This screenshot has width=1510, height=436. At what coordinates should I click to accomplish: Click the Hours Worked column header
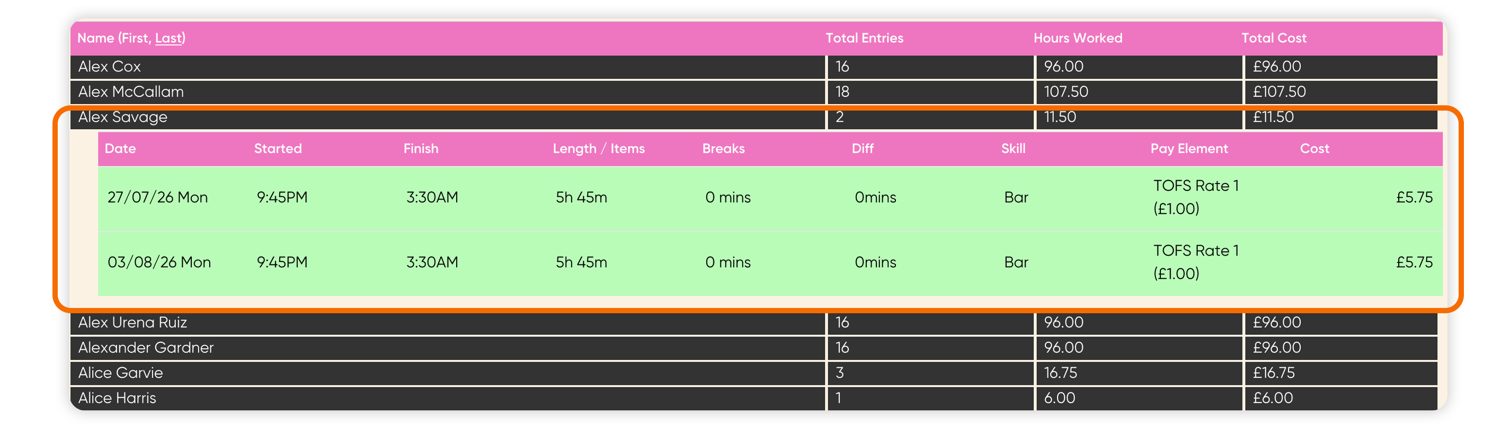coord(1078,38)
